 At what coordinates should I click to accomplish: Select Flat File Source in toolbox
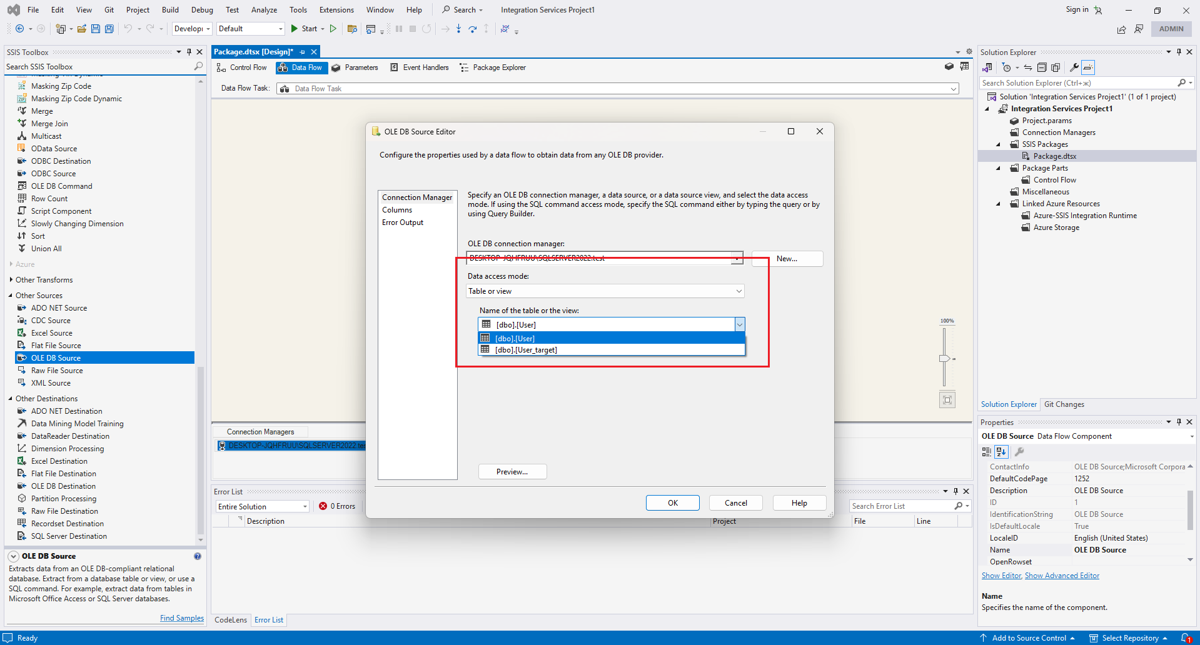pyautogui.click(x=56, y=346)
